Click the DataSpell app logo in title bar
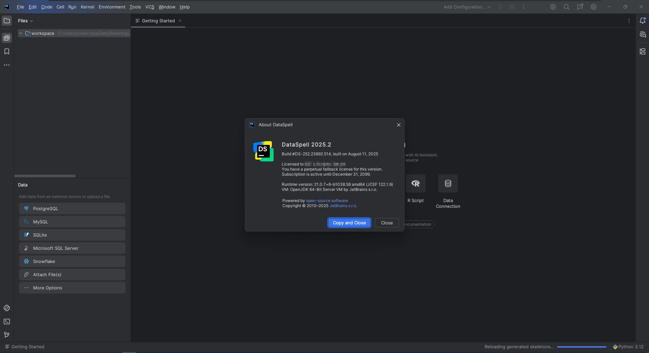This screenshot has height=353, width=649. pos(6,7)
